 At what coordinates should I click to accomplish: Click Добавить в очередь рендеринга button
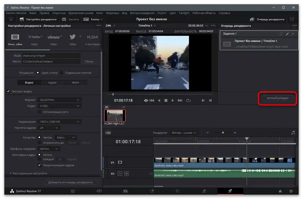pyautogui.click(x=70, y=182)
